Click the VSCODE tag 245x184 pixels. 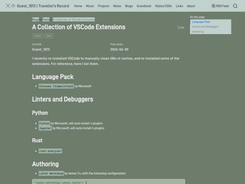(x=38, y=36)
